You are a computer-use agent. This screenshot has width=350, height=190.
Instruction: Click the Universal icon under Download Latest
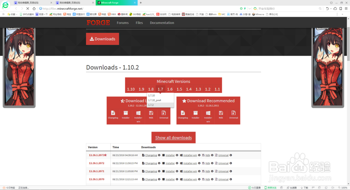click(x=164, y=113)
